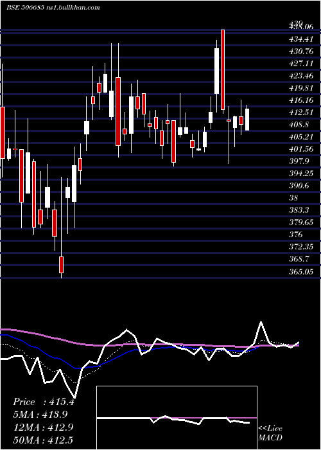
Task: Click the tallest red candlestick at the chart peak
Action: pyautogui.click(x=223, y=69)
